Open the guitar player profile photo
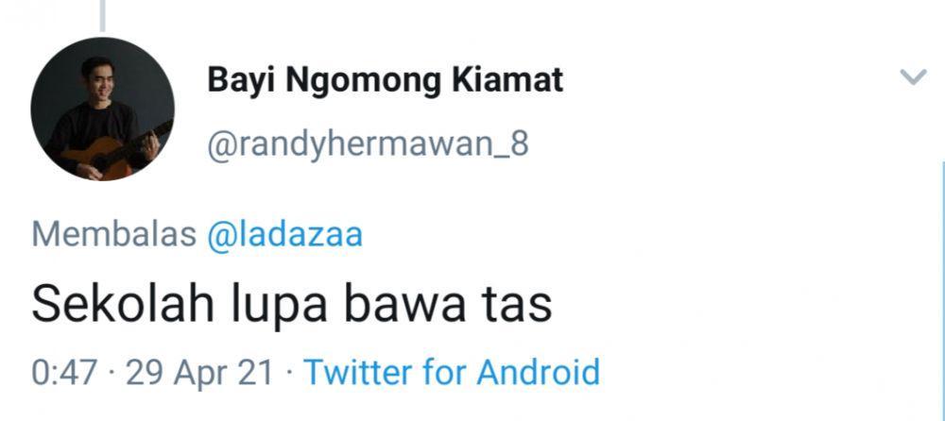 pyautogui.click(x=102, y=109)
